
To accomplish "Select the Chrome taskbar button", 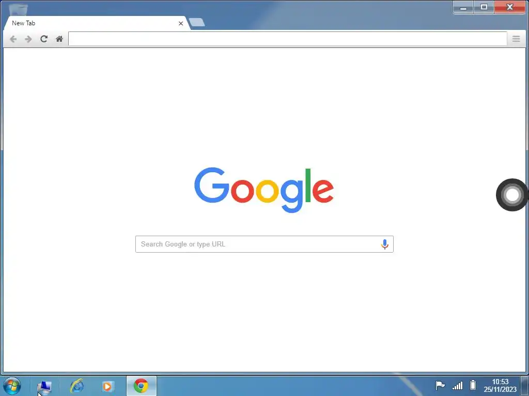I will 142,386.
